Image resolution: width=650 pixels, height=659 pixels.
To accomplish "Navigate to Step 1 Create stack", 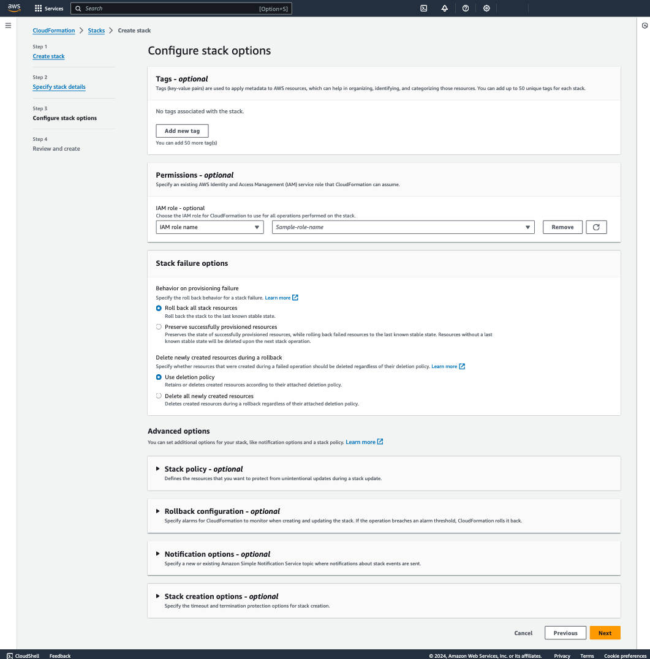I will [x=48, y=56].
